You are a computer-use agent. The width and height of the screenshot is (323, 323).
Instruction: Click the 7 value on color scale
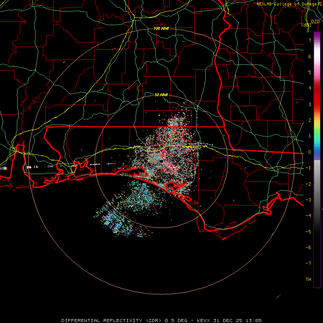(x=310, y=40)
